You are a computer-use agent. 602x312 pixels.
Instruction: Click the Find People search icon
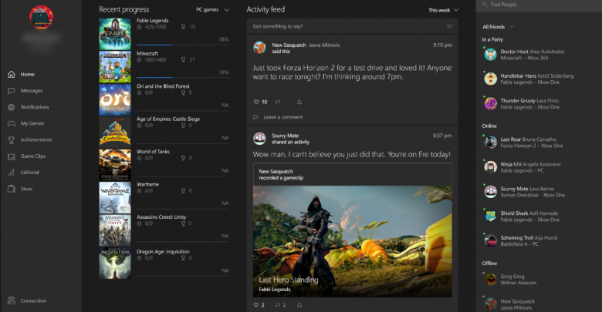(x=485, y=4)
